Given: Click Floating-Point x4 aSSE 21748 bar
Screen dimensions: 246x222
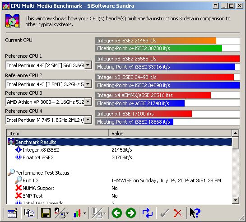Looking at the screenshot, I should point(167,103).
